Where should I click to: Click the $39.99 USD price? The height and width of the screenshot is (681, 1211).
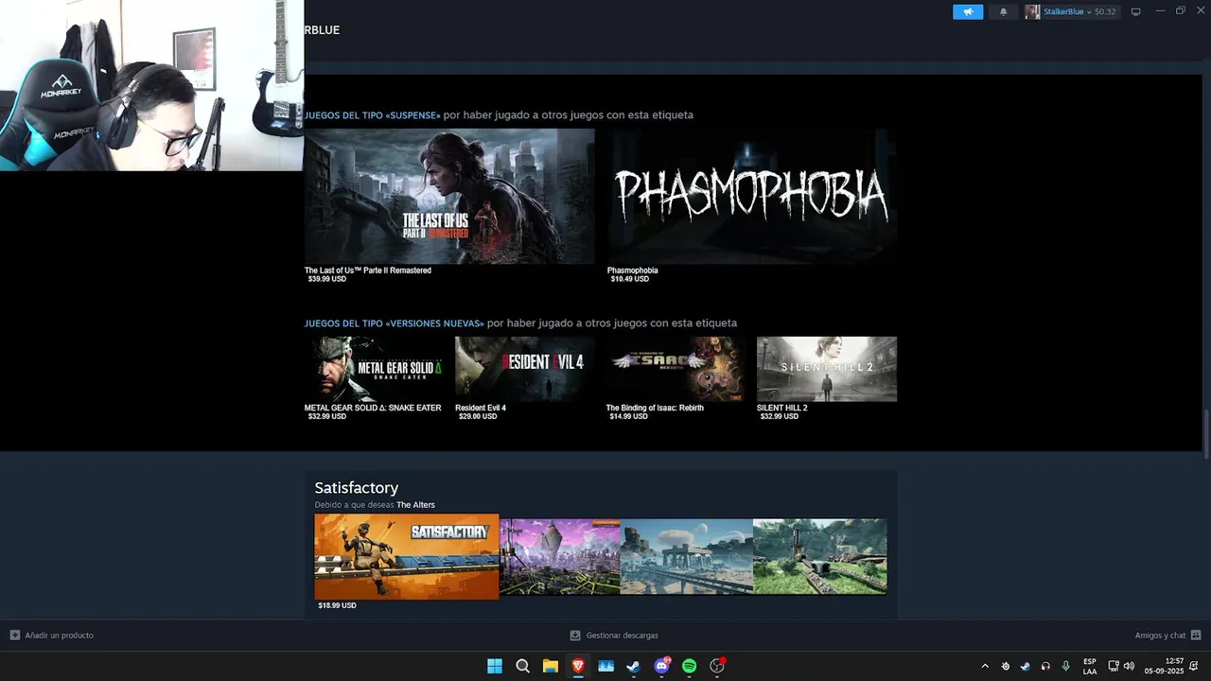(327, 279)
